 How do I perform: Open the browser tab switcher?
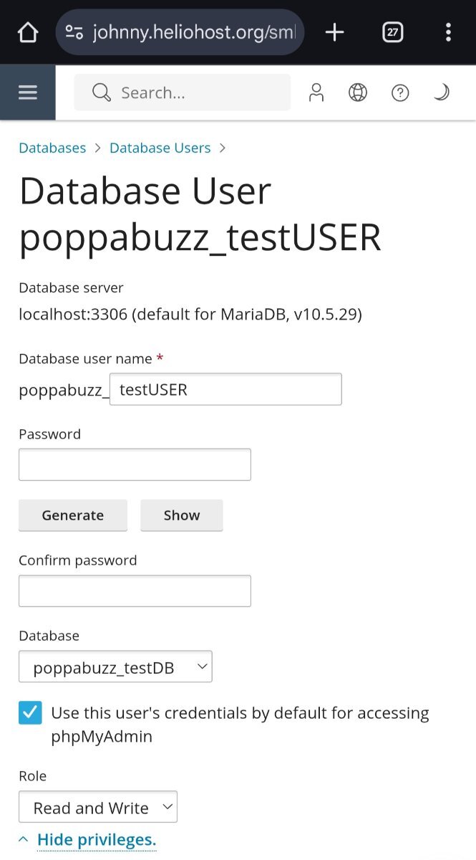(392, 32)
